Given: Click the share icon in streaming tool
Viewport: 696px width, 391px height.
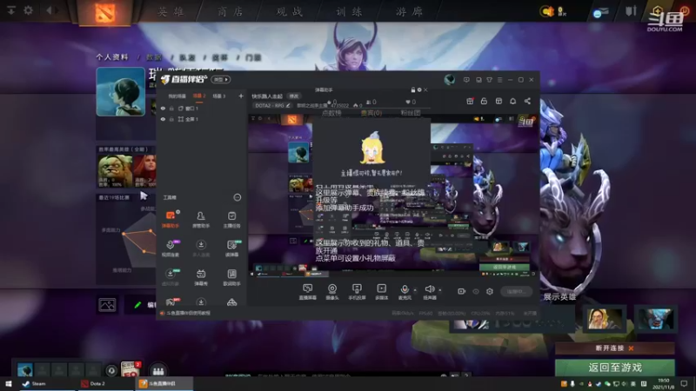Looking at the screenshot, I should click(x=527, y=101).
